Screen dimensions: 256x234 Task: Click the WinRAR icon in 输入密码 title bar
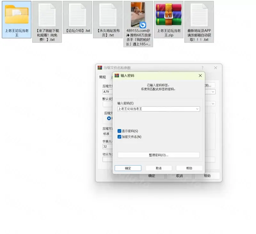117,76
